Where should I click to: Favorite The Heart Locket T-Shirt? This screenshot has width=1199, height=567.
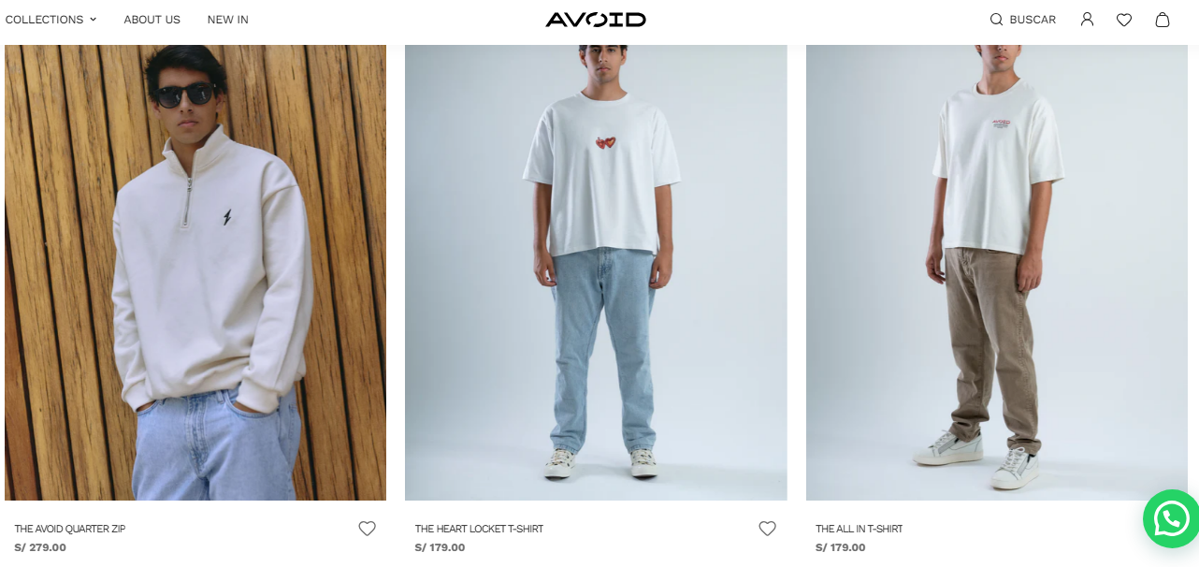(768, 529)
